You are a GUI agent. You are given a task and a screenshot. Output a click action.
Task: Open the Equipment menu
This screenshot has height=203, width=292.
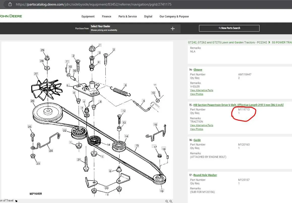(88, 16)
